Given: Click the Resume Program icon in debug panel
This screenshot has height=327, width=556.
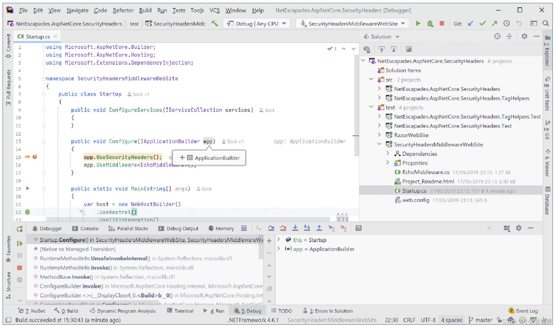Looking at the screenshot, I should click(20, 244).
